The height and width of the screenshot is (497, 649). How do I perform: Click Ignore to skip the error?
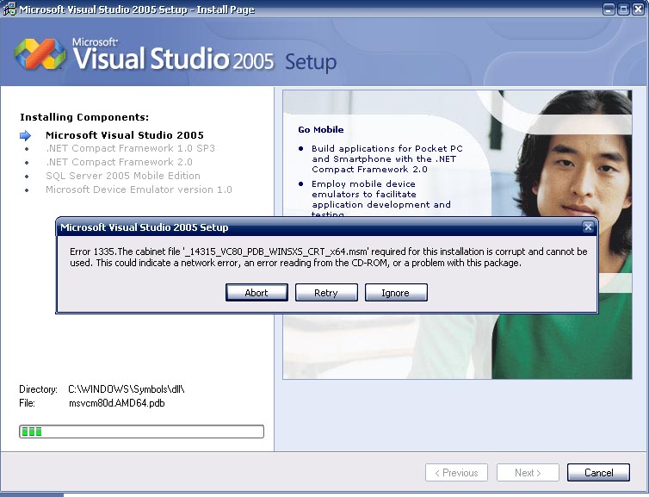click(x=396, y=292)
